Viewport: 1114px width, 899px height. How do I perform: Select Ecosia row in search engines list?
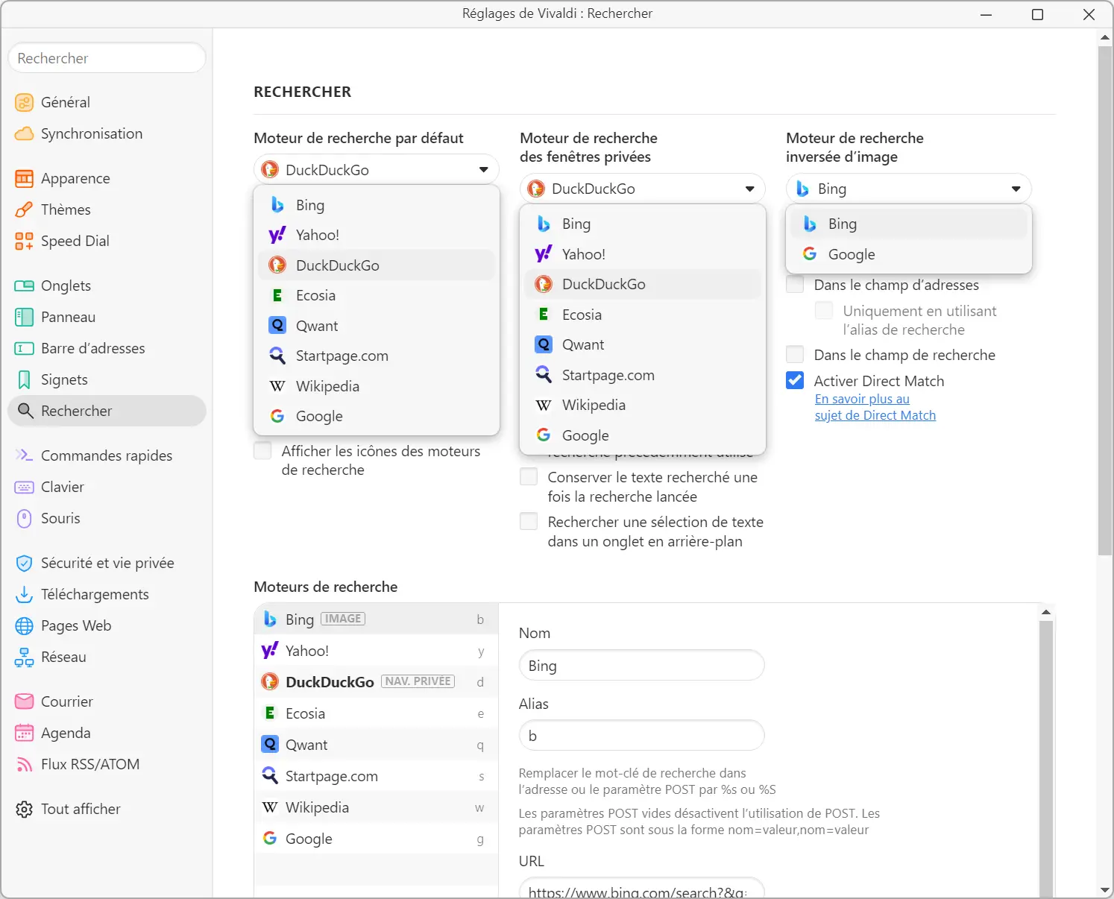[376, 713]
